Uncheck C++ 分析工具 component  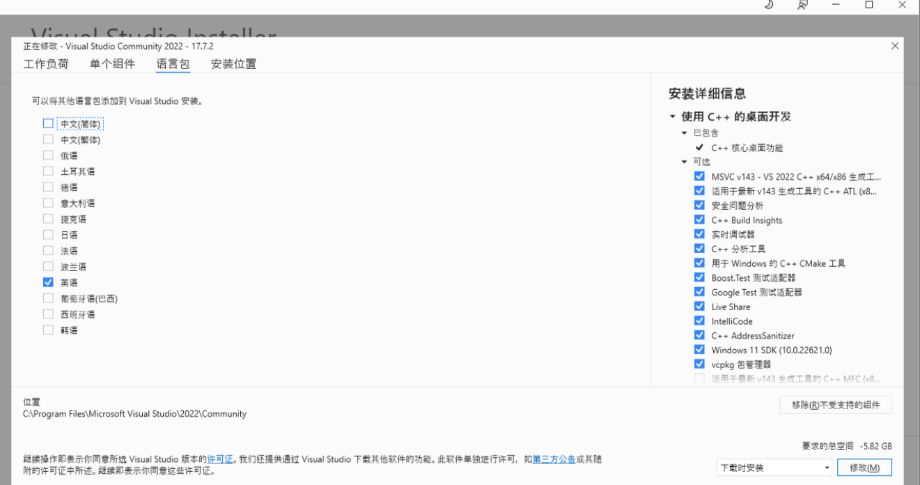(699, 248)
